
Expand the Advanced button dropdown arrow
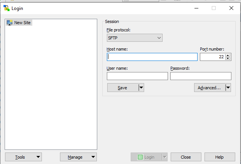coord(228,88)
